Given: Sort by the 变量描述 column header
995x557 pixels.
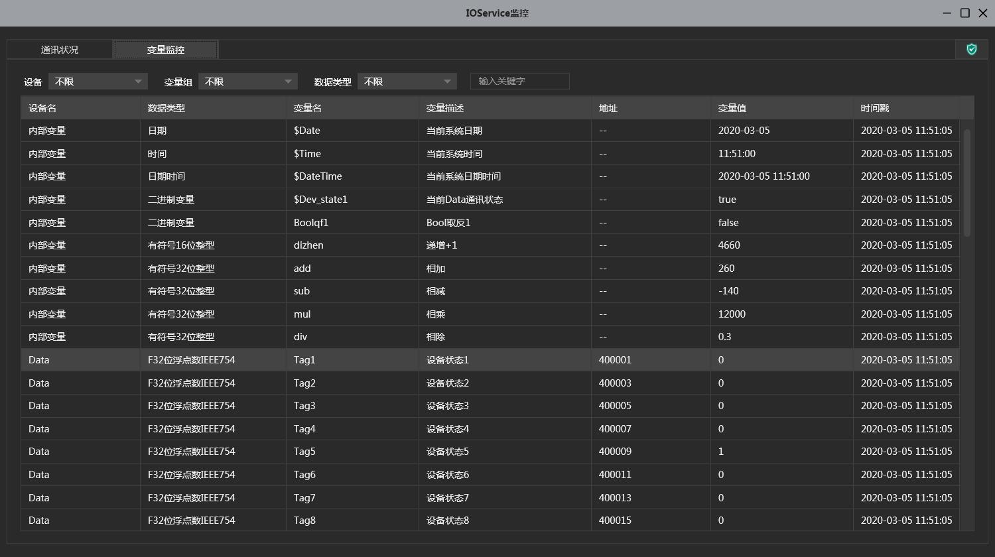Looking at the screenshot, I should click(505, 108).
